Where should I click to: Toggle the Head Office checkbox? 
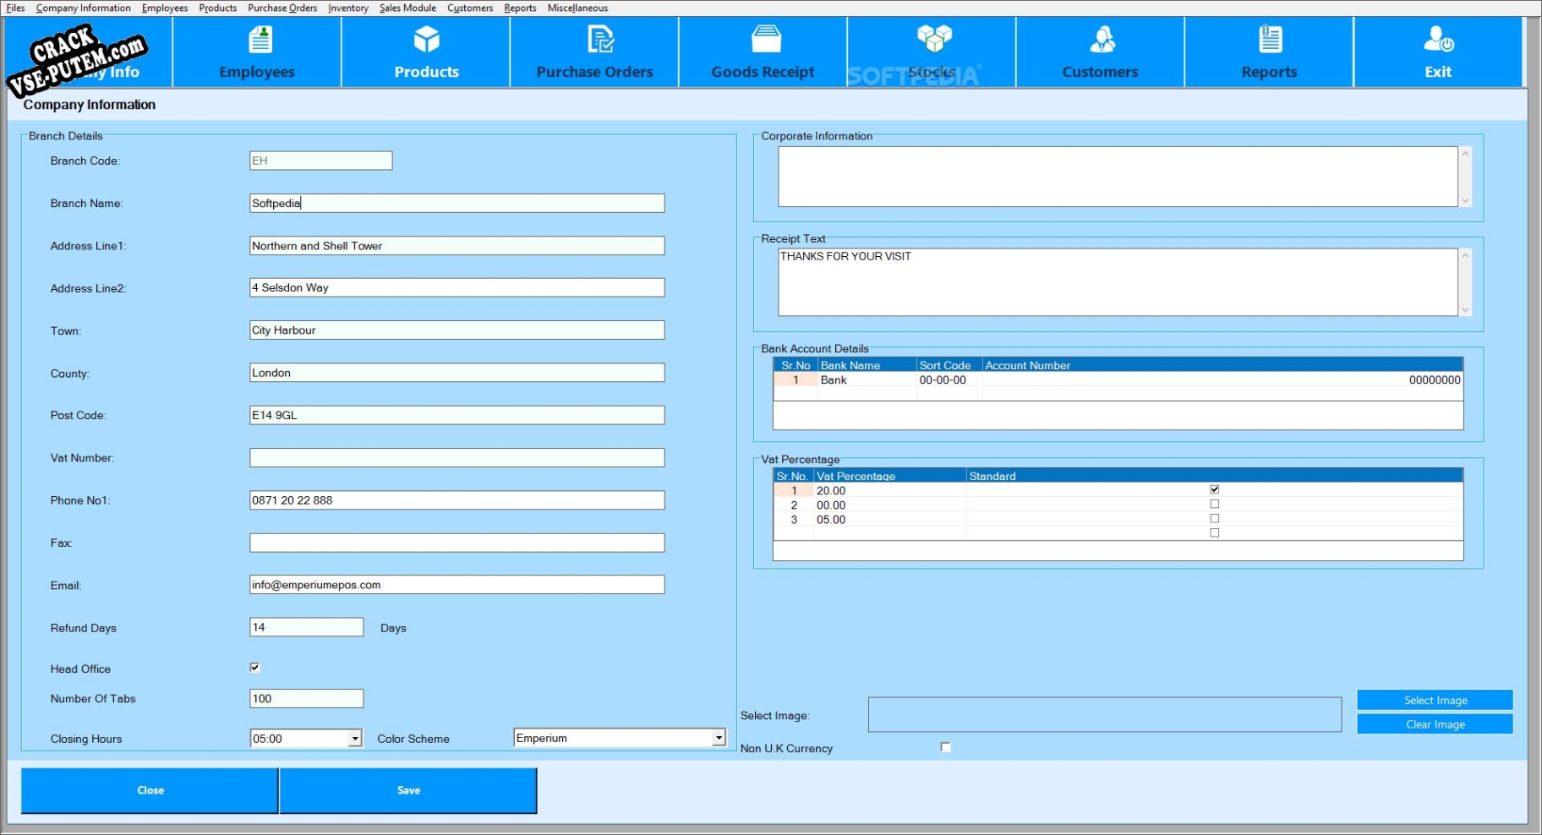coord(254,668)
